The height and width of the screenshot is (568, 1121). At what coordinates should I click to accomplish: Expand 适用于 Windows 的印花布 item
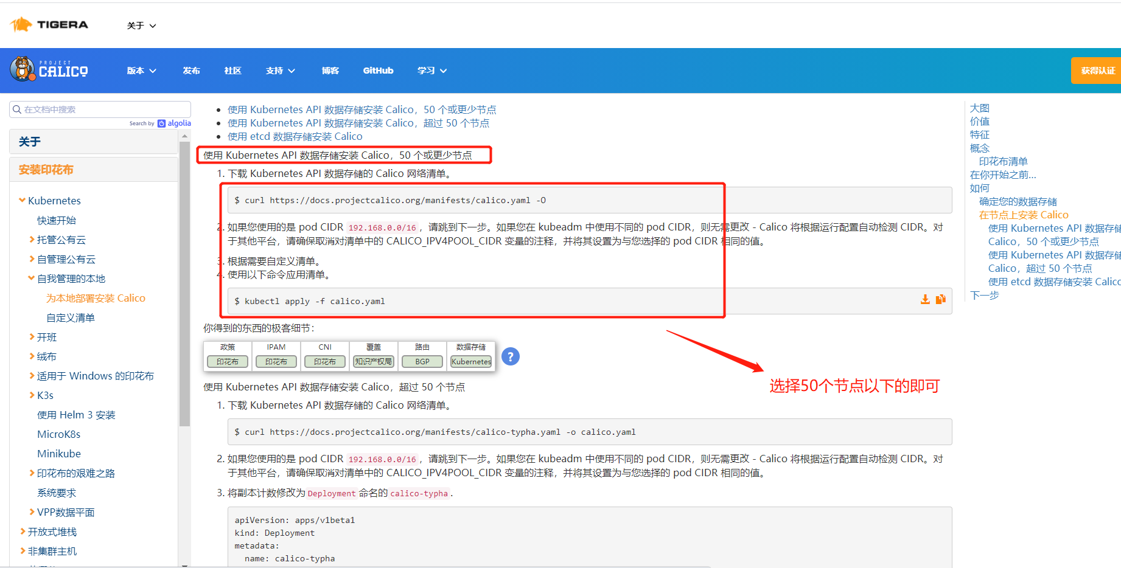(32, 376)
